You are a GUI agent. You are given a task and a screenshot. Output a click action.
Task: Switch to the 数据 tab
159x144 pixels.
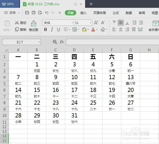pos(129,13)
